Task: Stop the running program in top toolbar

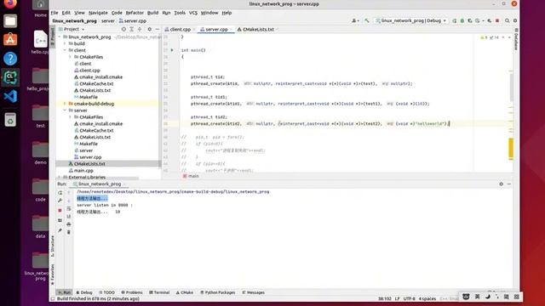Action: [x=497, y=20]
